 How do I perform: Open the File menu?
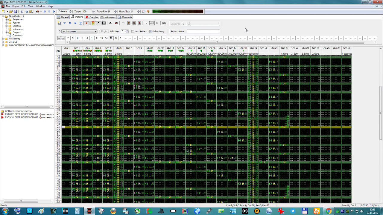[x=8, y=6]
